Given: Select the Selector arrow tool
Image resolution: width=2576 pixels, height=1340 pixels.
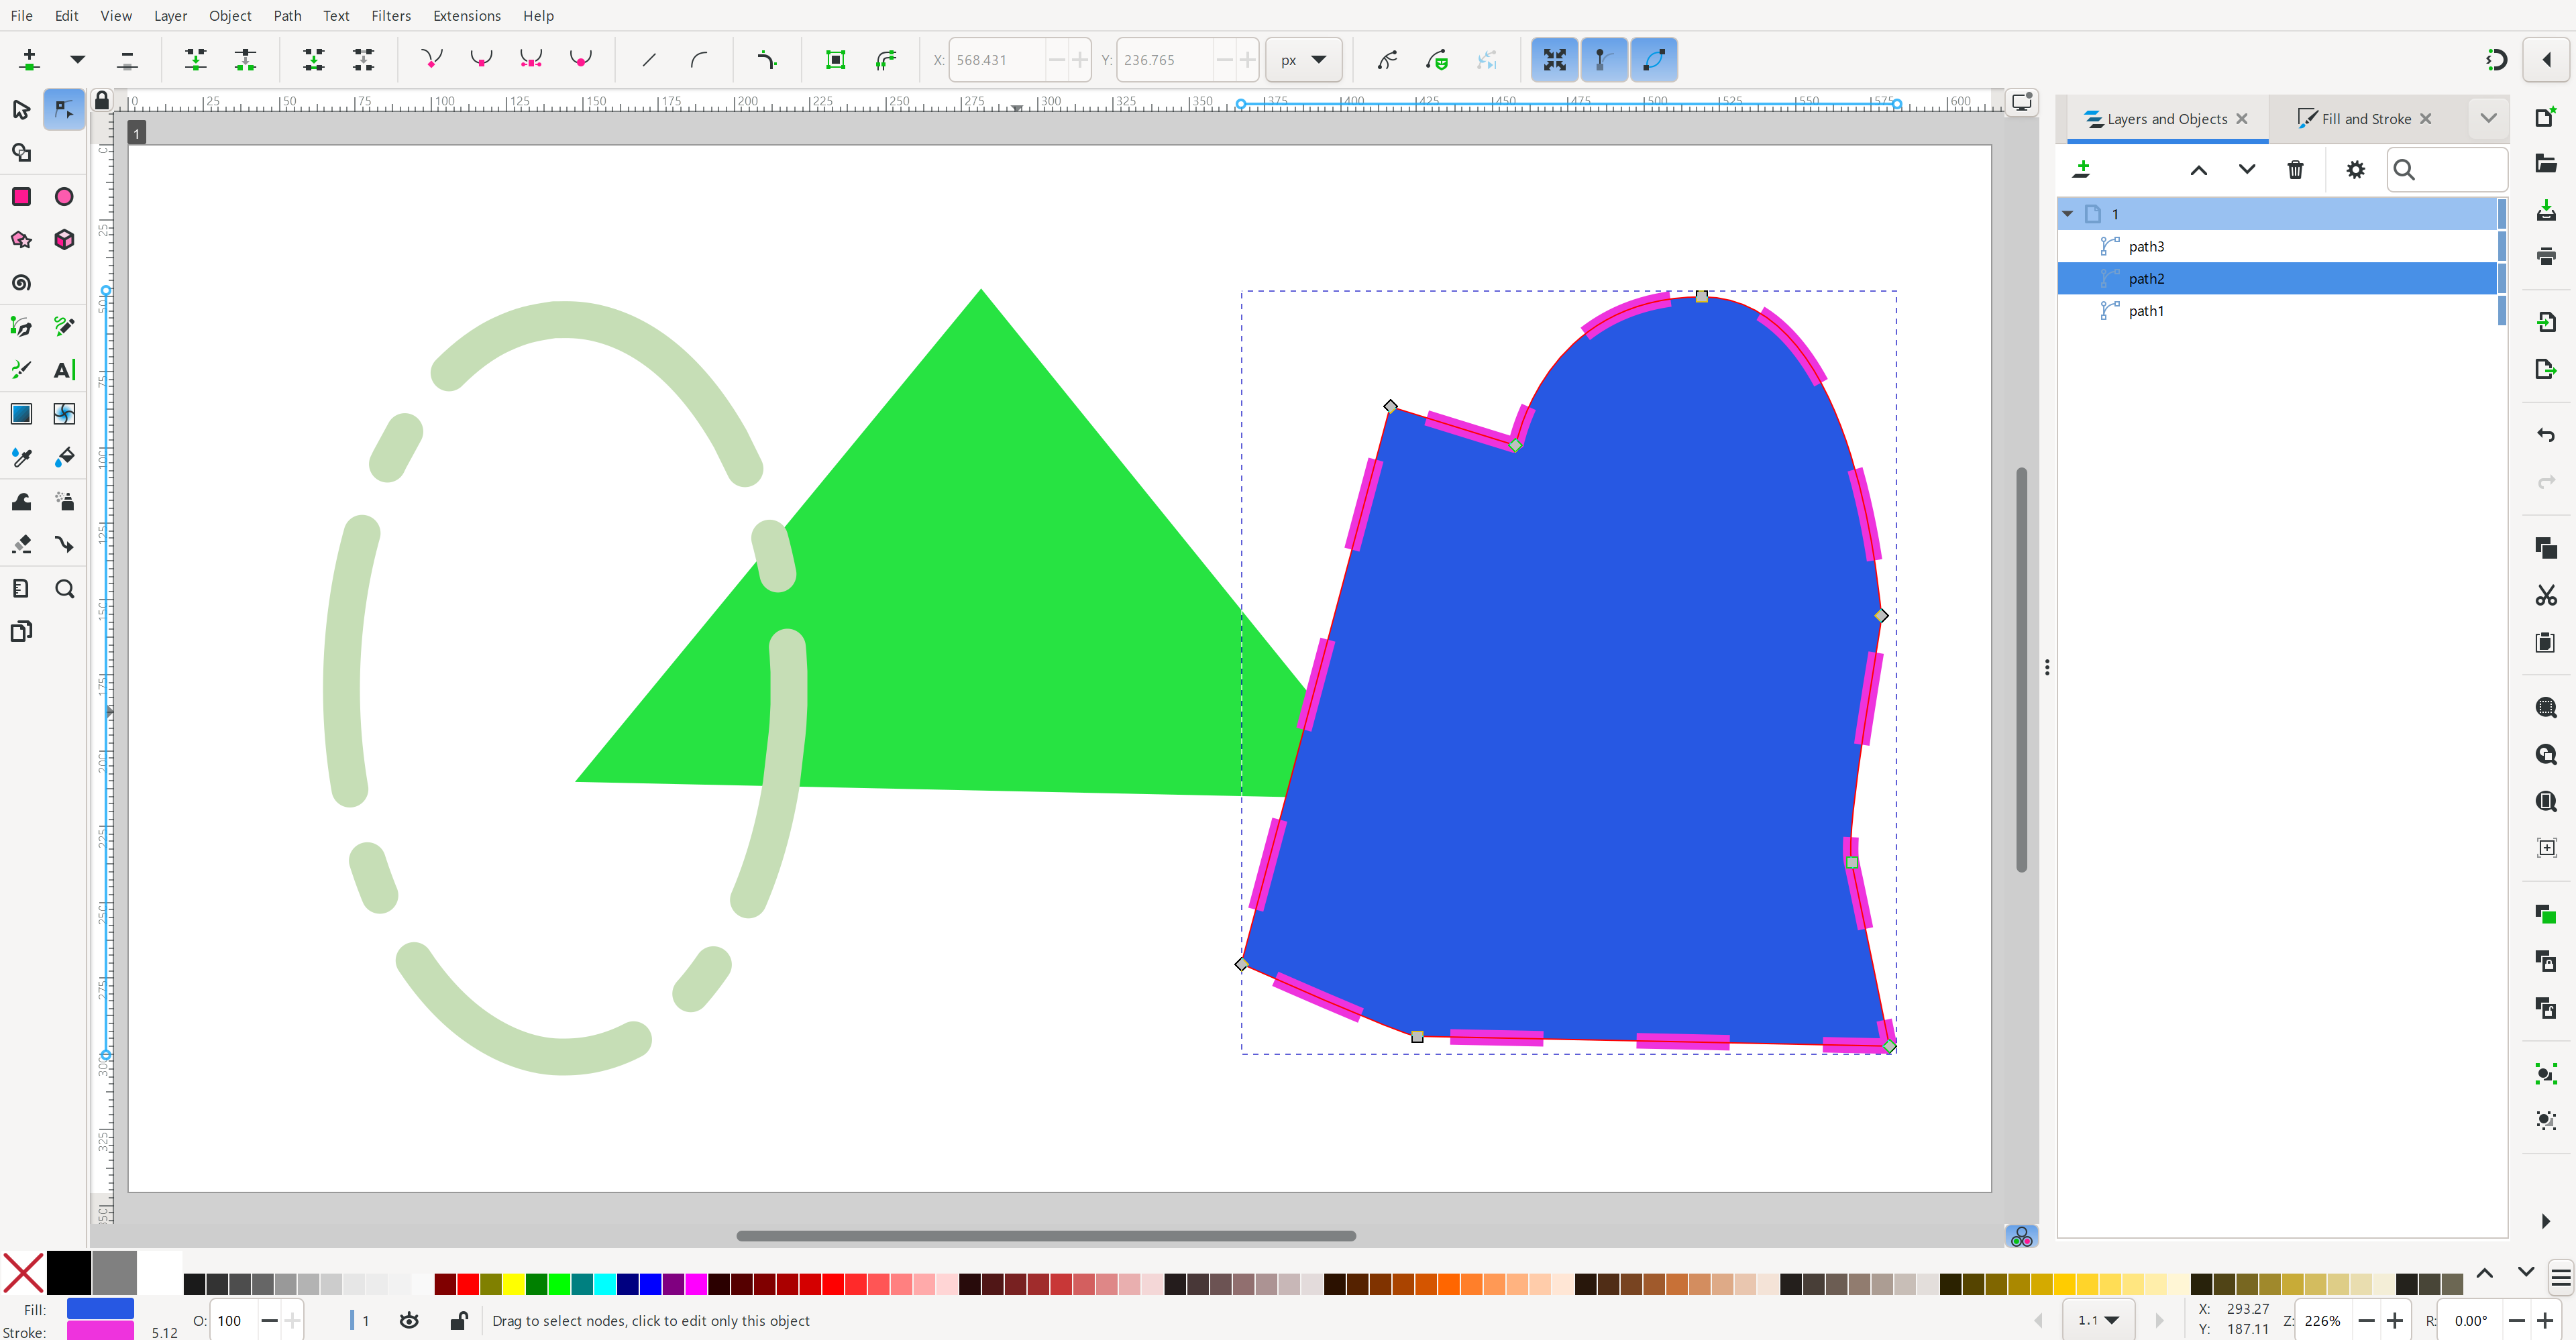Looking at the screenshot, I should coord(21,109).
